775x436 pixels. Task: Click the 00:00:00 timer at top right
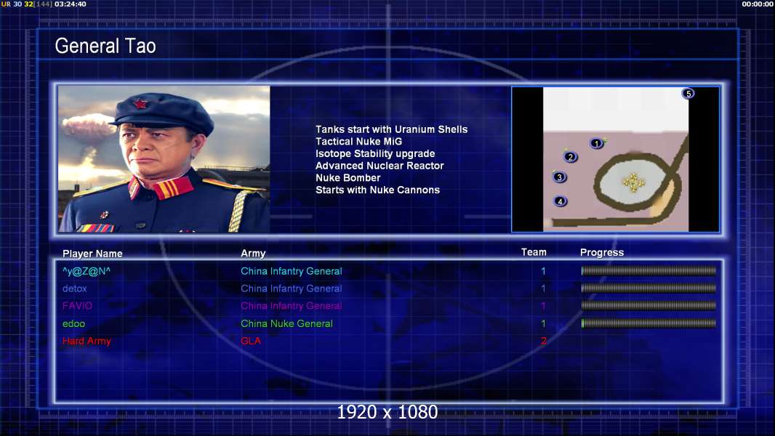coord(758,4)
